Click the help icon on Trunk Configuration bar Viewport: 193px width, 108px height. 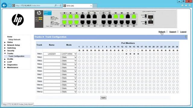186,37
